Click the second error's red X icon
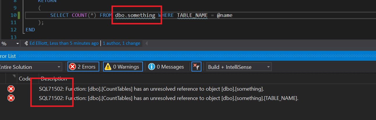The width and height of the screenshot is (376, 120). click(x=11, y=98)
